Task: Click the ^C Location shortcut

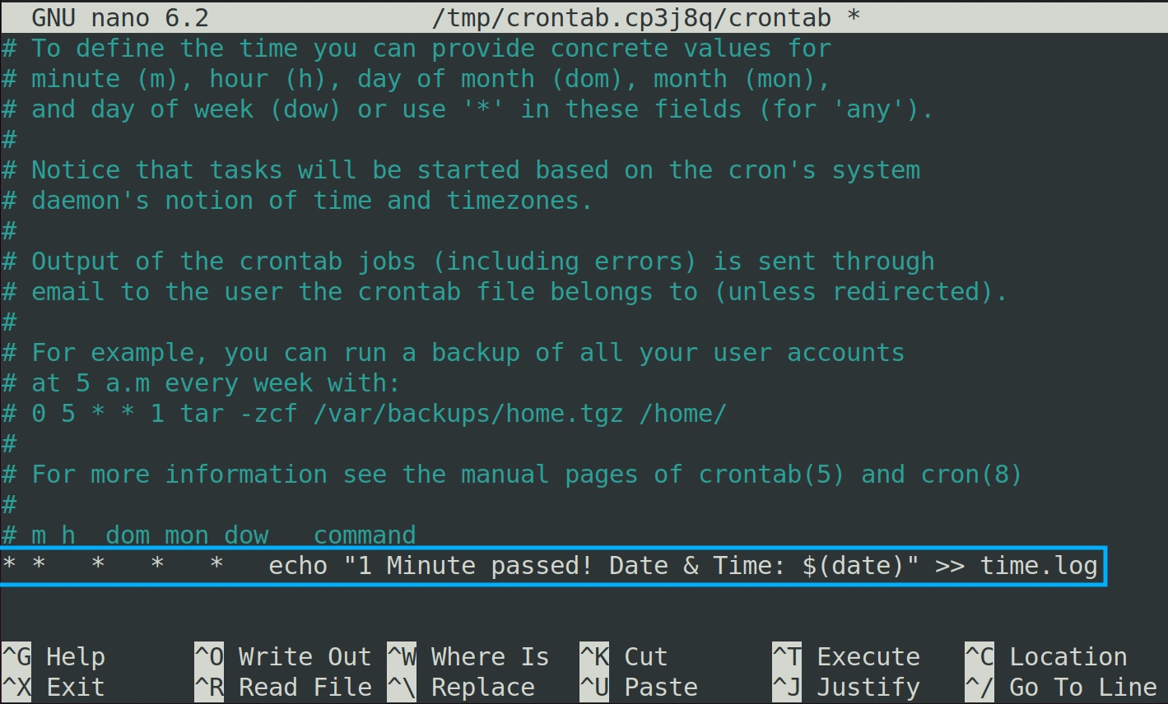Action: click(x=1046, y=656)
